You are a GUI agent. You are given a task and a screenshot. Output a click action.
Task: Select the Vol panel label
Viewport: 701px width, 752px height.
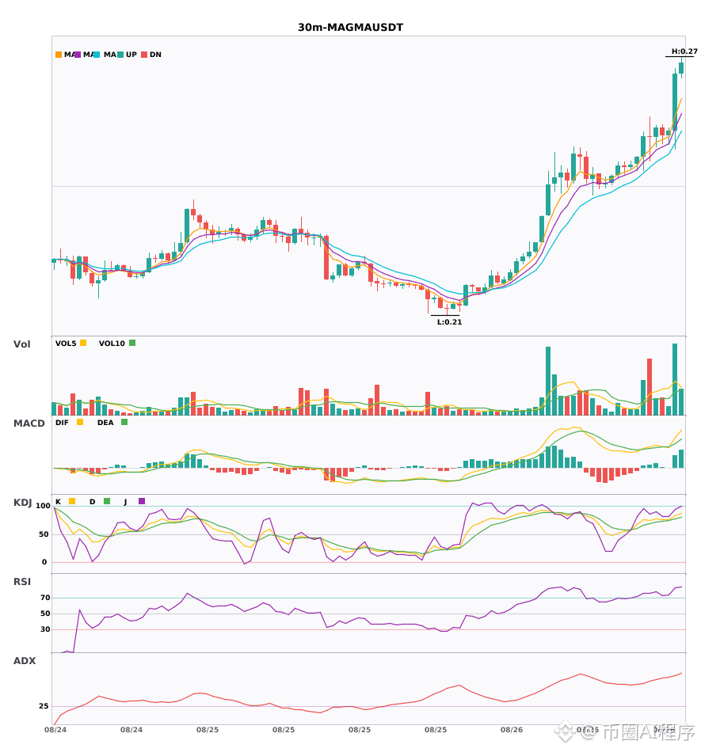21,344
